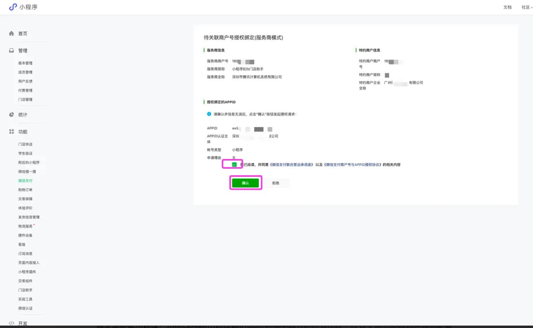Select 硬件设备 in the sidebar
Screen dimensions: 533x328
click(25, 236)
